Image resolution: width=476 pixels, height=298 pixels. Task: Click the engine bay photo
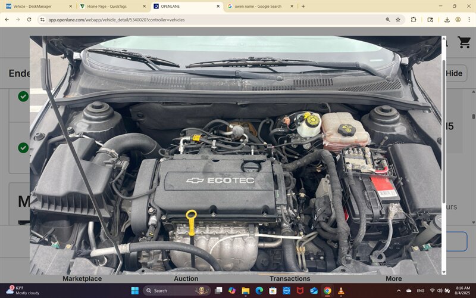point(235,155)
